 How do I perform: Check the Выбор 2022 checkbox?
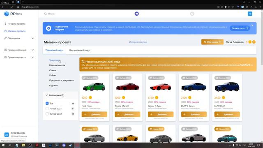47,114
